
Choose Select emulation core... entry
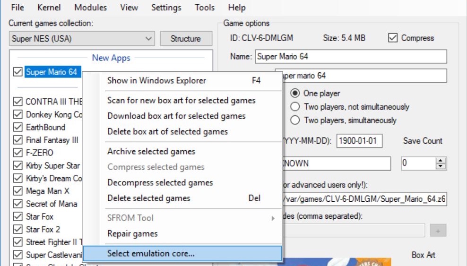[182, 254]
